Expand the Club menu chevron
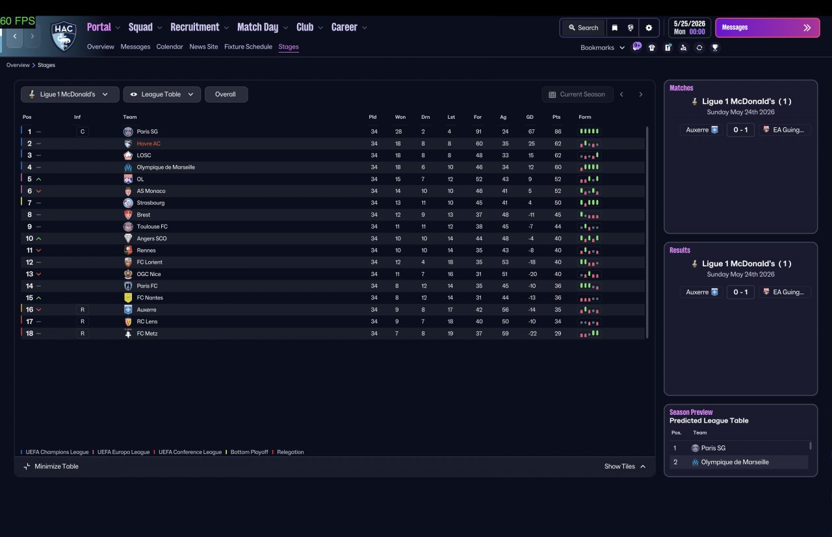 320,28
